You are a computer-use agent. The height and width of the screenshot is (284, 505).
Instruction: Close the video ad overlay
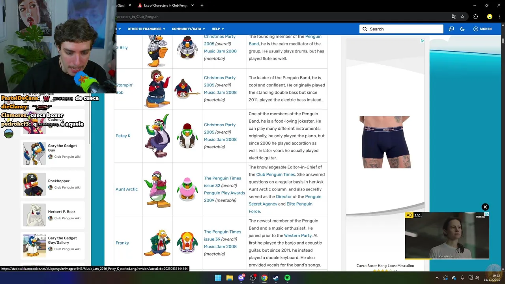click(x=485, y=207)
